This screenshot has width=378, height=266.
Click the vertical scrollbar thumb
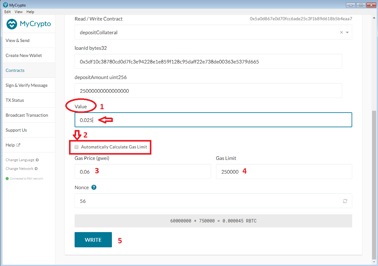[374, 185]
